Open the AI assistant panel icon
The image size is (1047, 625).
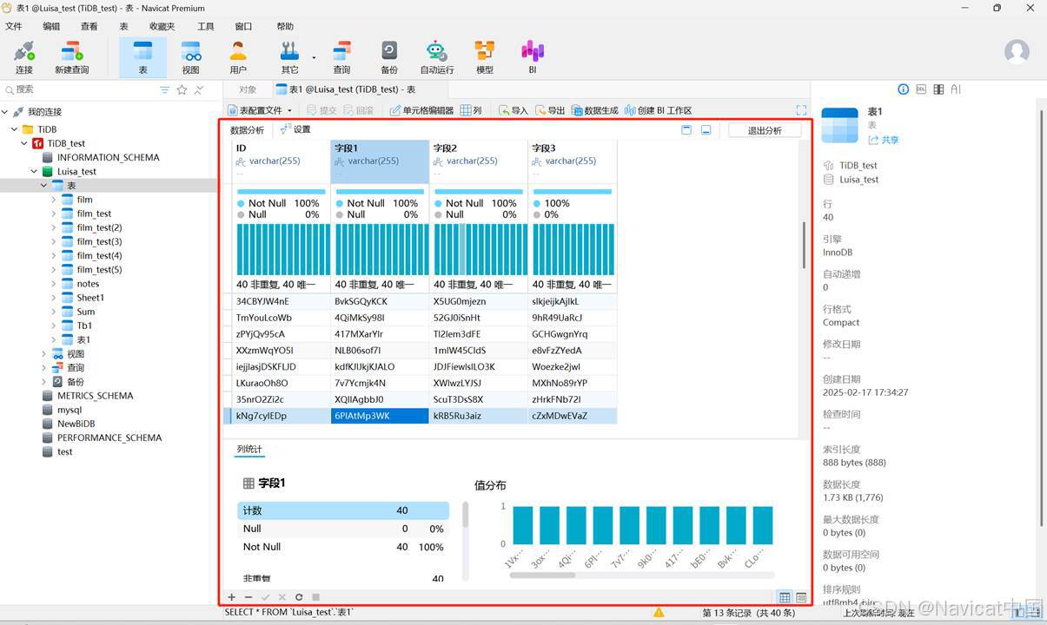coord(956,89)
